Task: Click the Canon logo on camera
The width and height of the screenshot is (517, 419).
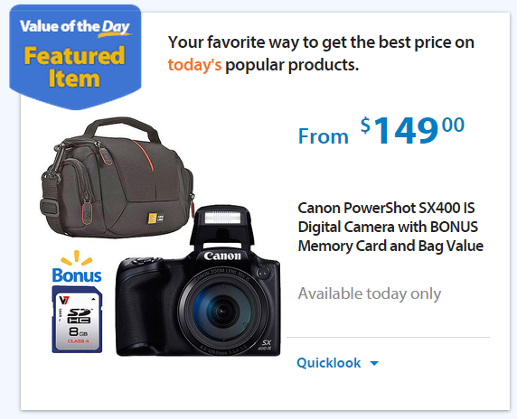Action: click(222, 256)
